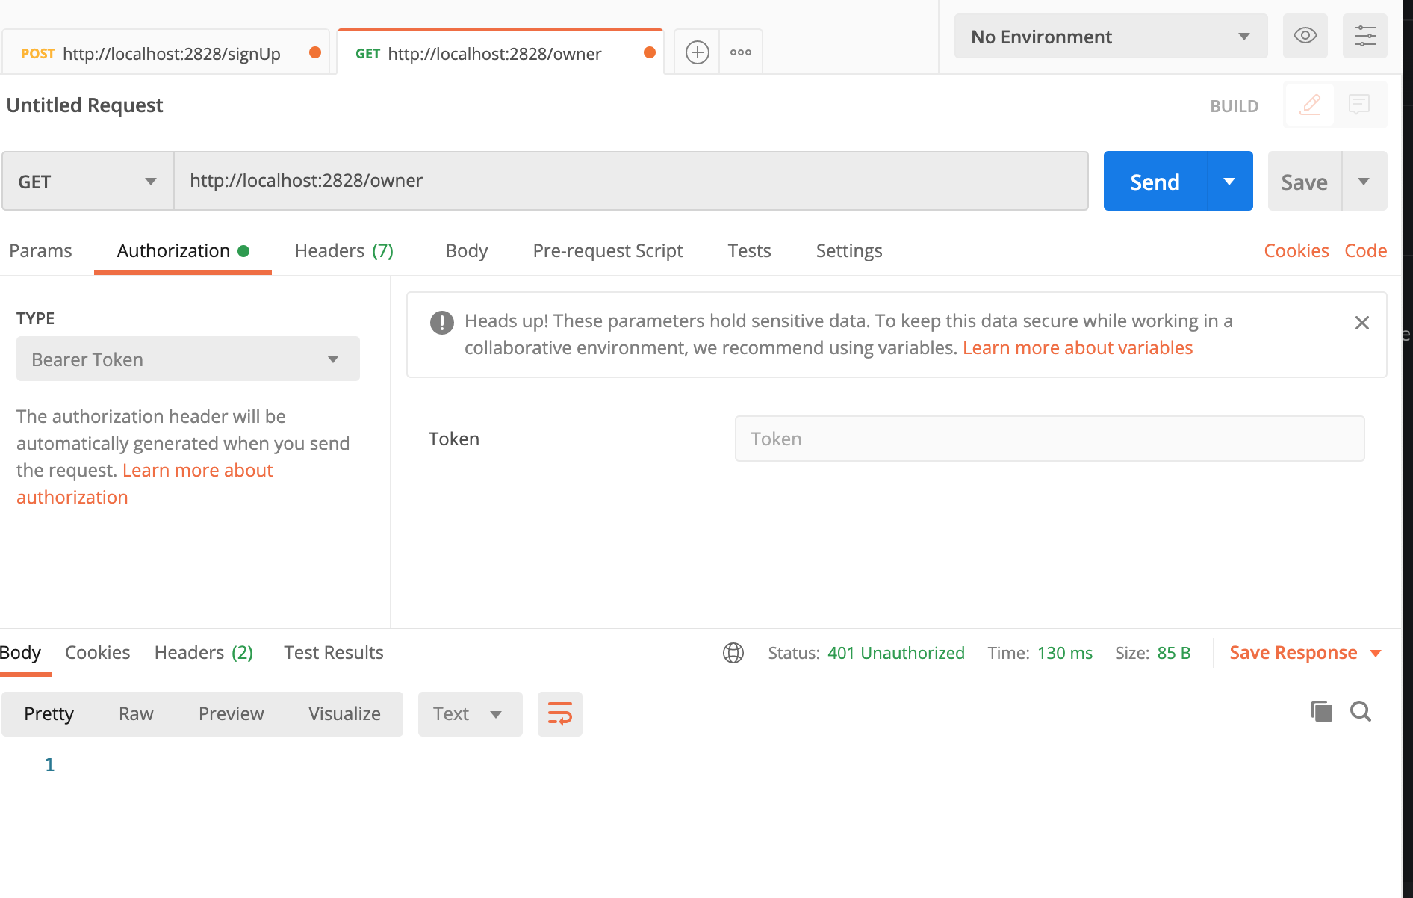Open a new request tab with plus icon
The height and width of the screenshot is (898, 1413).
tap(697, 52)
